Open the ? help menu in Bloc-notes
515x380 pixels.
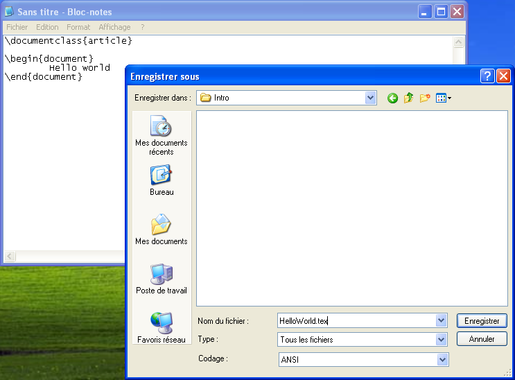pos(143,27)
